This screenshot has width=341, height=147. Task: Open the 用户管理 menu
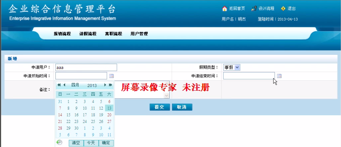[139, 34]
